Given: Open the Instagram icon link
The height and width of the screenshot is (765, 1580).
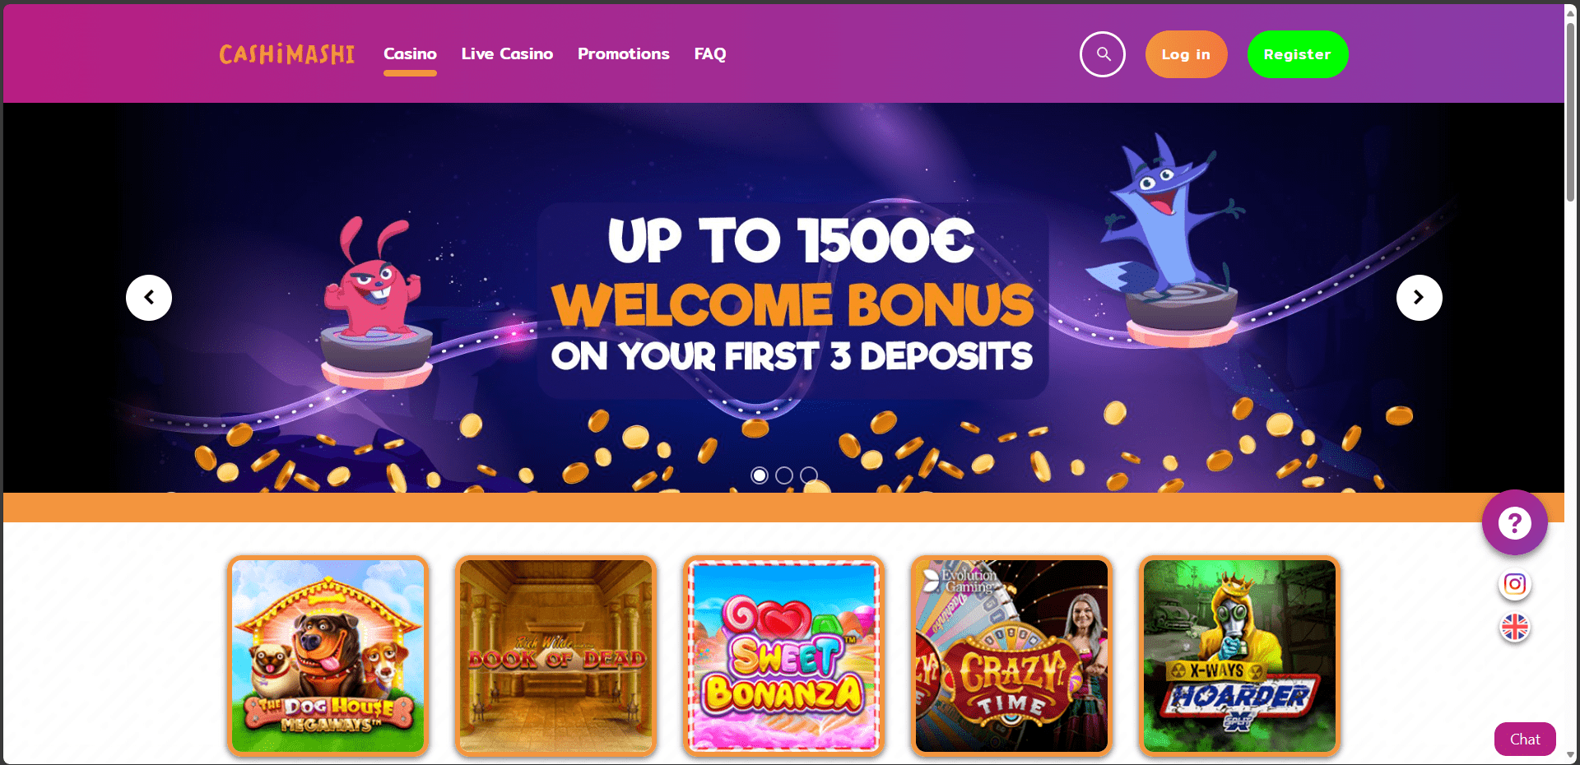Looking at the screenshot, I should point(1514,584).
